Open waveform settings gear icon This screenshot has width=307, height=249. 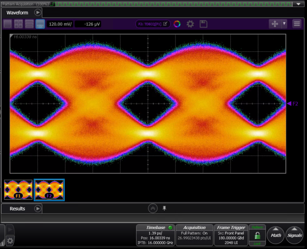click(x=190, y=24)
